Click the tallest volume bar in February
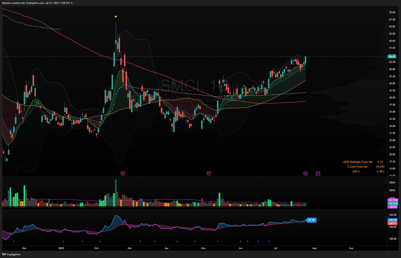 [x=116, y=193]
